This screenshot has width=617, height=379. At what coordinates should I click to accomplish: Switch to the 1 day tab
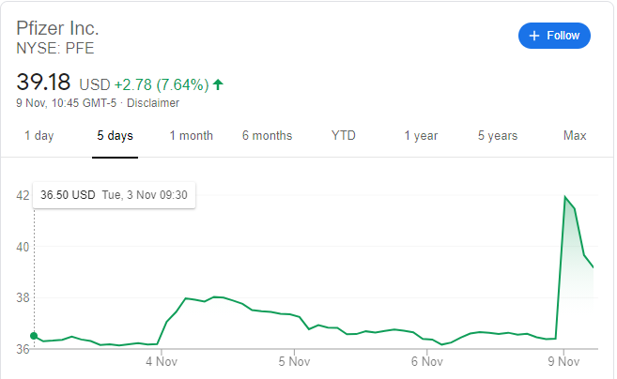39,136
